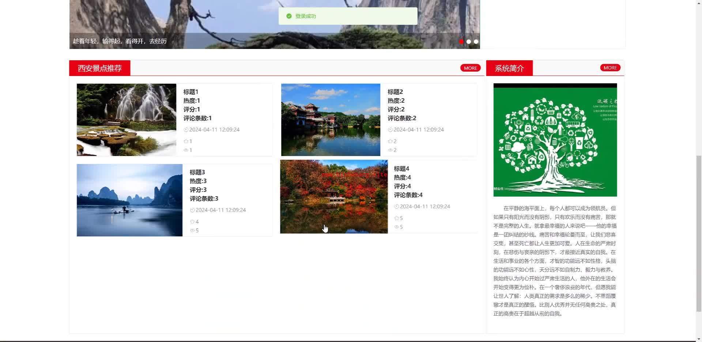
Task: Click the eye views icon on 标题1 card
Action: click(186, 150)
